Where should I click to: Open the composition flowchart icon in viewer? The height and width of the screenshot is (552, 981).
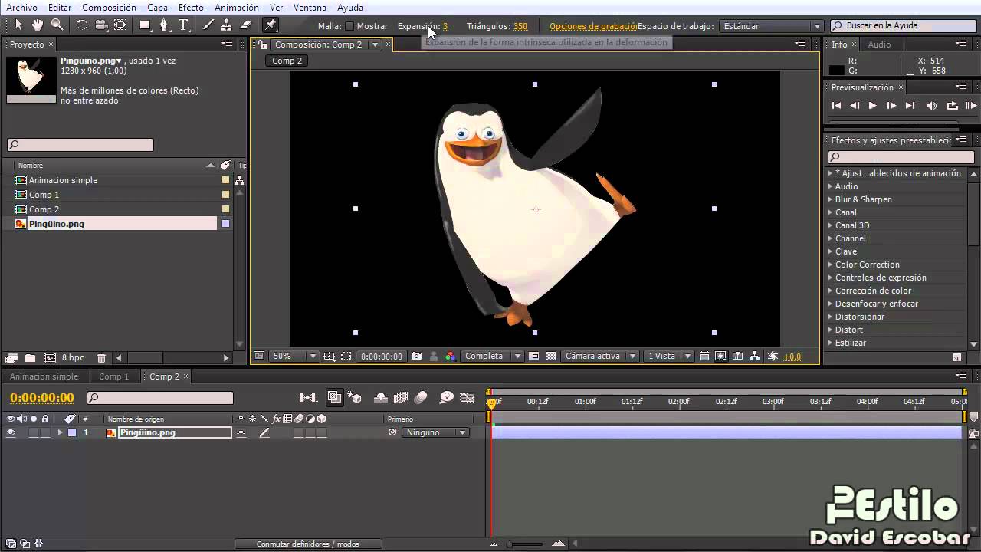(755, 356)
